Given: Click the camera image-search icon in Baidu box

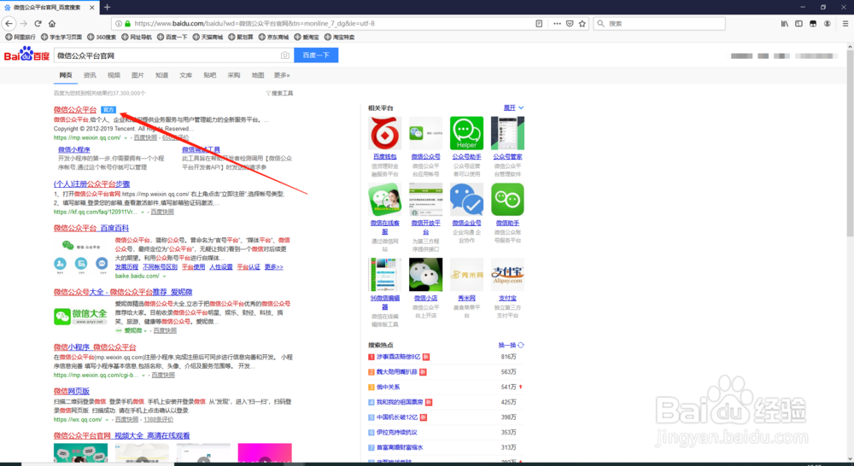Looking at the screenshot, I should (x=285, y=55).
